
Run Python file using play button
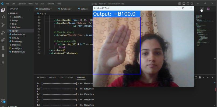[202, 9]
